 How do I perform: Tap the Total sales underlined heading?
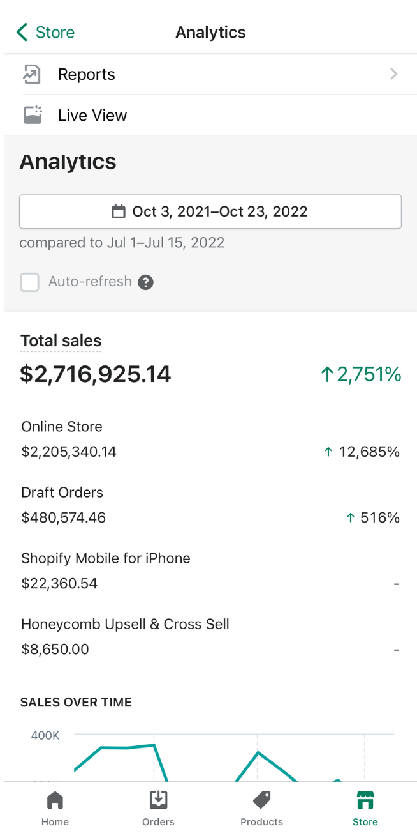[61, 341]
